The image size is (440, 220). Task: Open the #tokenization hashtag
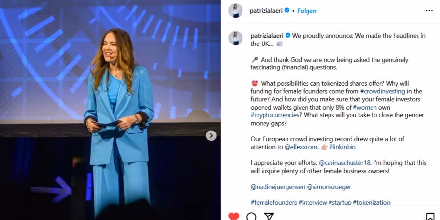point(372,202)
